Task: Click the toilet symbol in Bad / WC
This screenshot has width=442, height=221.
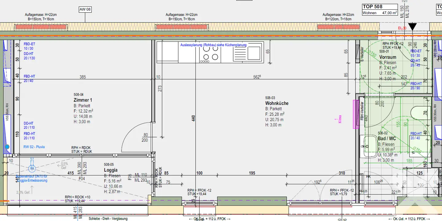Action: click(421, 112)
